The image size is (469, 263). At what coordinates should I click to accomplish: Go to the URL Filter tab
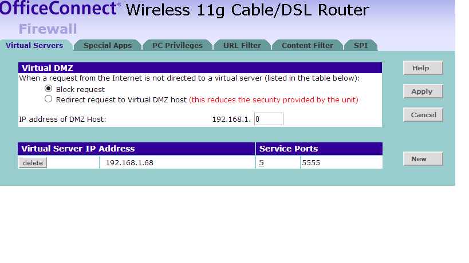click(x=242, y=45)
